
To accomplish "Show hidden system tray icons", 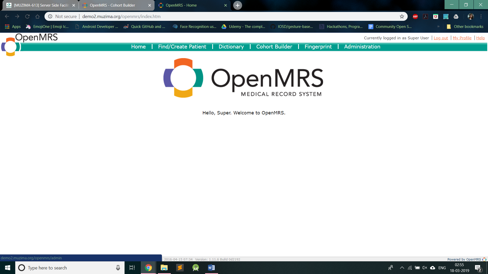I will (x=402, y=268).
